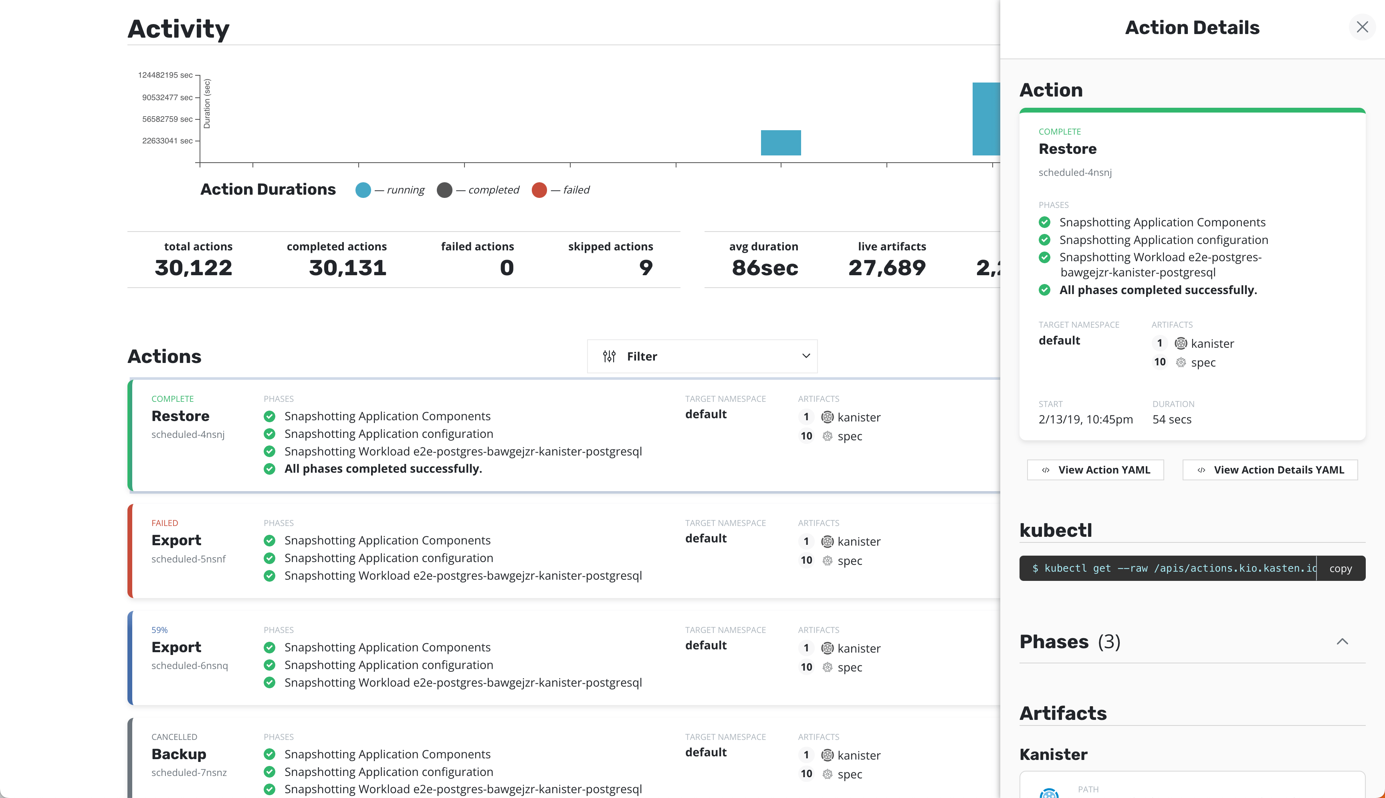Viewport: 1385px width, 798px height.
Task: Select the cancelled Backup scheduled-7nsnz action
Action: tap(179, 754)
